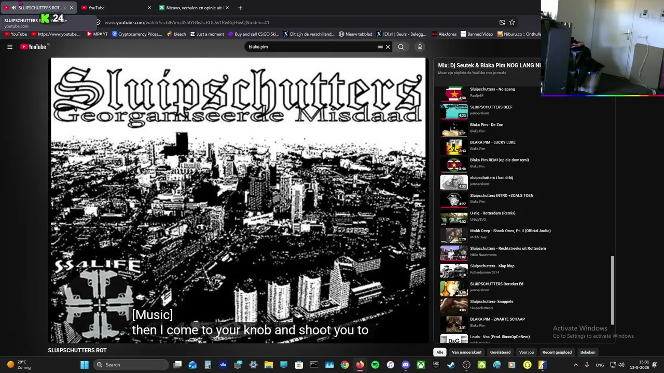
Task: Play BLAKA PIM - LUCKY LUKE
Action: (x=524, y=146)
